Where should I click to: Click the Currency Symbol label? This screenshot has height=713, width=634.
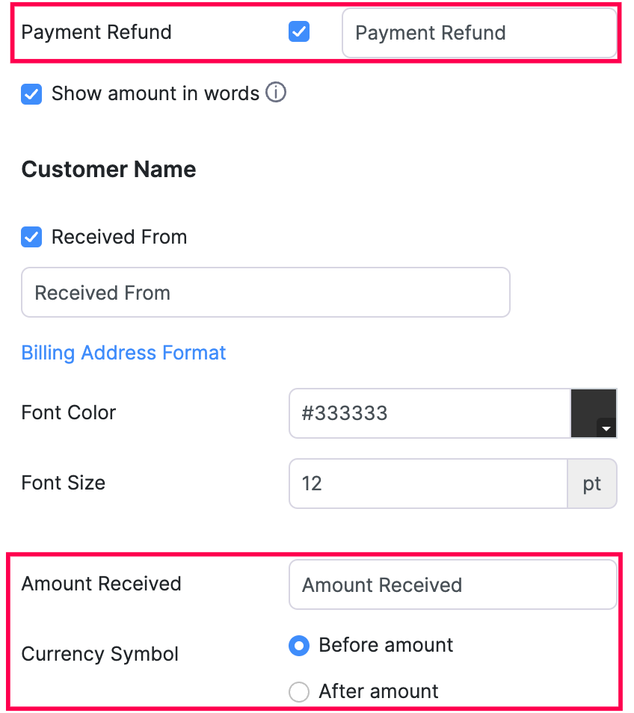coord(100,654)
